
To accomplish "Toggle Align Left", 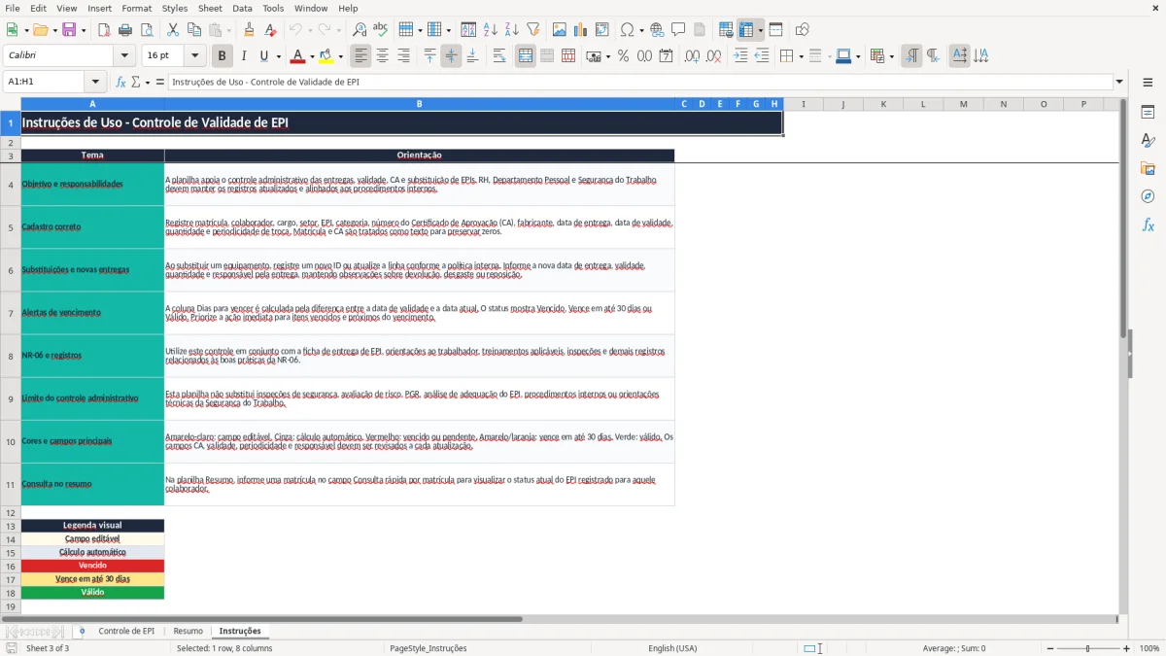I will point(360,56).
